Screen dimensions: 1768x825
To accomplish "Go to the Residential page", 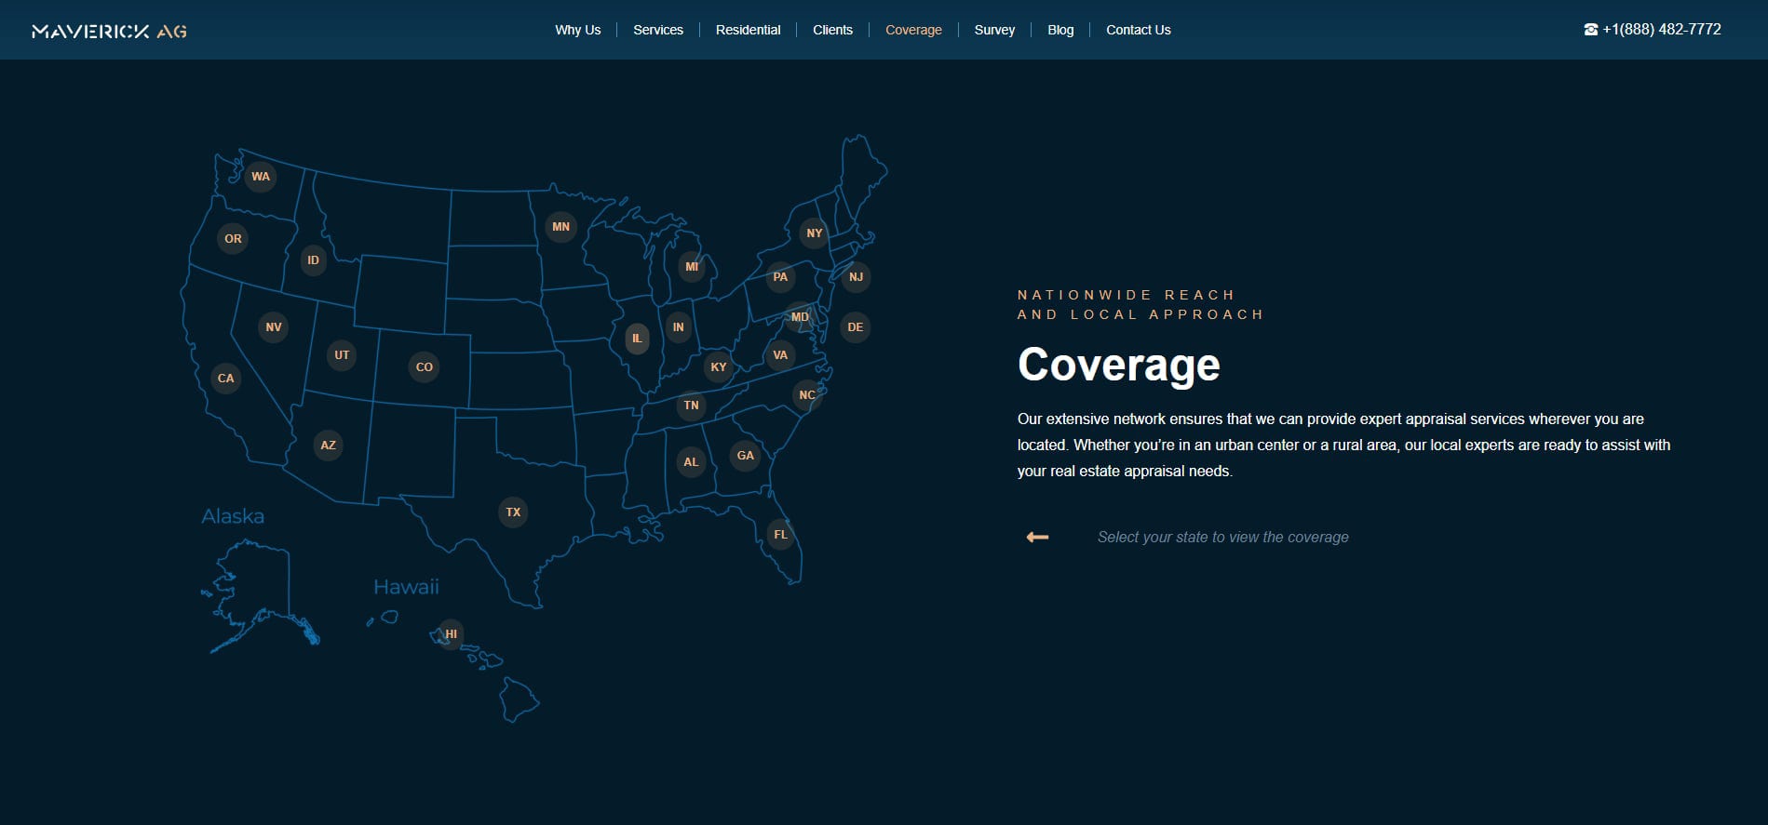I will point(748,30).
